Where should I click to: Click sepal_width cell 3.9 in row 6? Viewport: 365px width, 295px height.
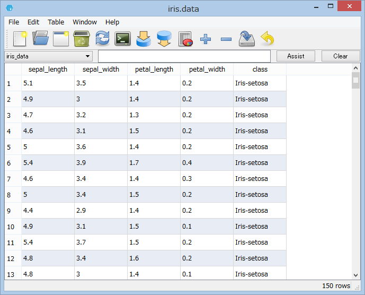101,163
